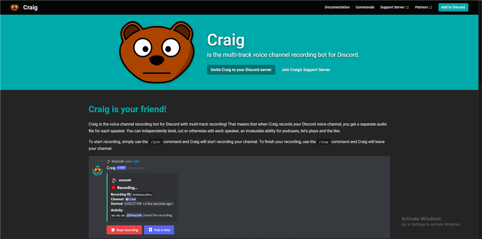
Task: Click the large Craig bear mascot image
Action: [x=157, y=52]
